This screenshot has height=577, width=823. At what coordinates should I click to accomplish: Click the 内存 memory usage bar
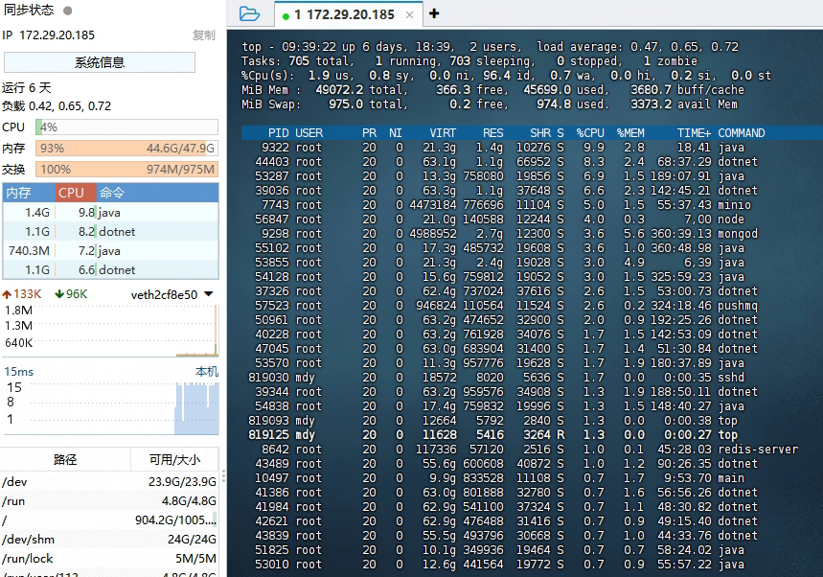(x=126, y=149)
